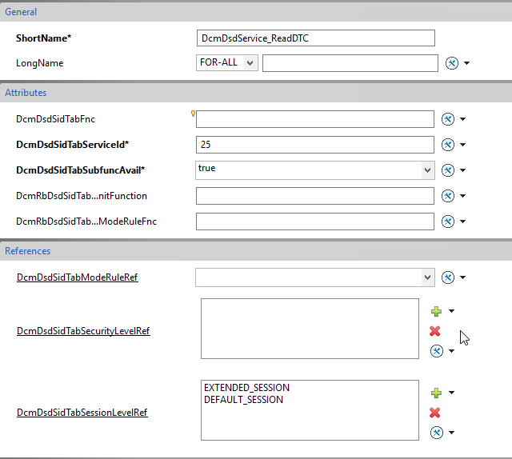Click tool icon under session level list

point(437,433)
